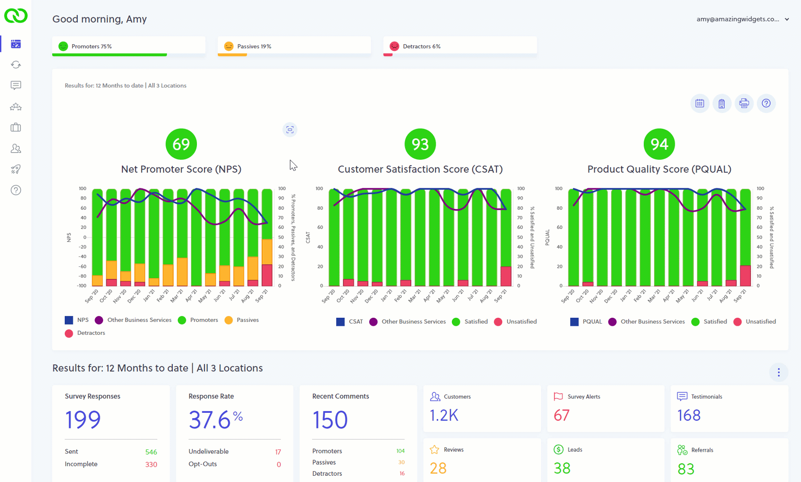
Task: Open the help question-mark icon above the charts
Action: point(767,103)
